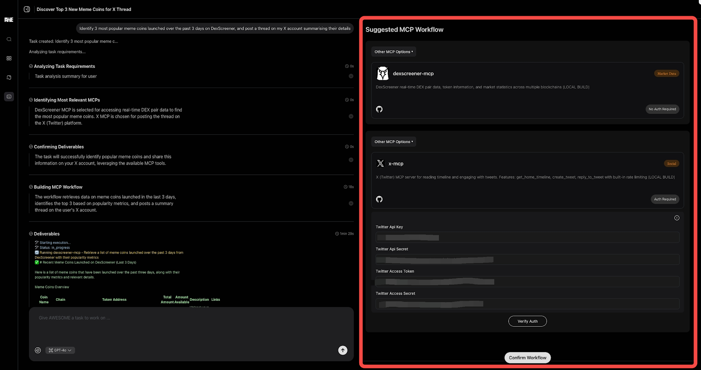Image resolution: width=701 pixels, height=370 pixels.
Task: Click the Description column header
Action: (x=199, y=300)
